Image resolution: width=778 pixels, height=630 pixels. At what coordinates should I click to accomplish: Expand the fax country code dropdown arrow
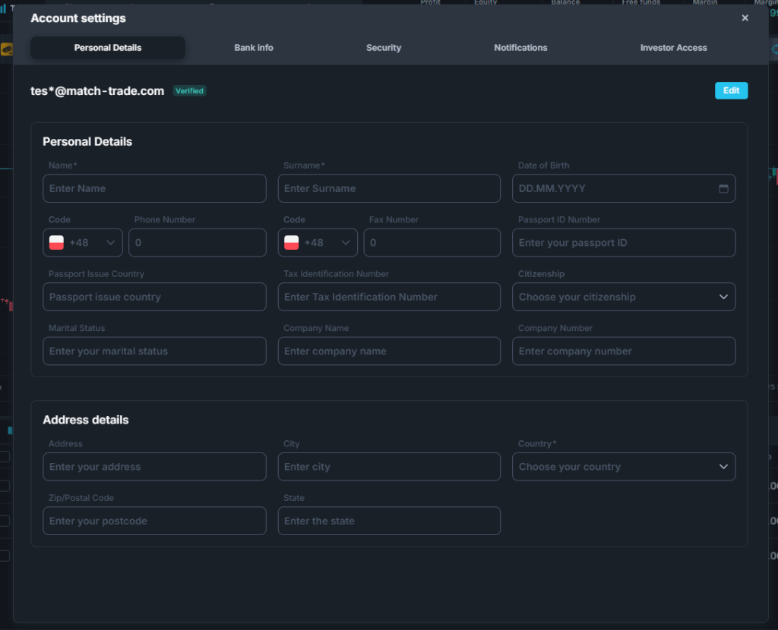point(346,243)
